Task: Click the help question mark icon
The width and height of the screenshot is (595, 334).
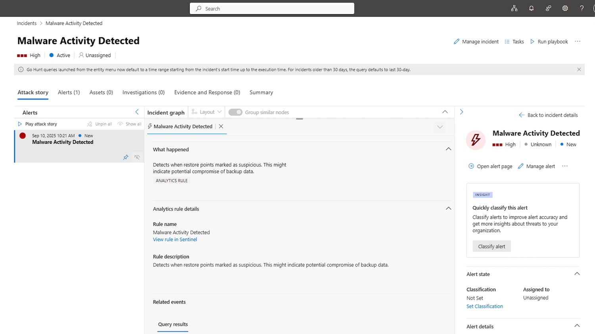Action: (x=582, y=8)
